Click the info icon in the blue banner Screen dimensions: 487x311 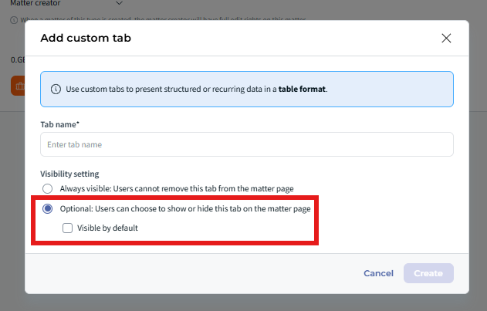pyautogui.click(x=56, y=89)
